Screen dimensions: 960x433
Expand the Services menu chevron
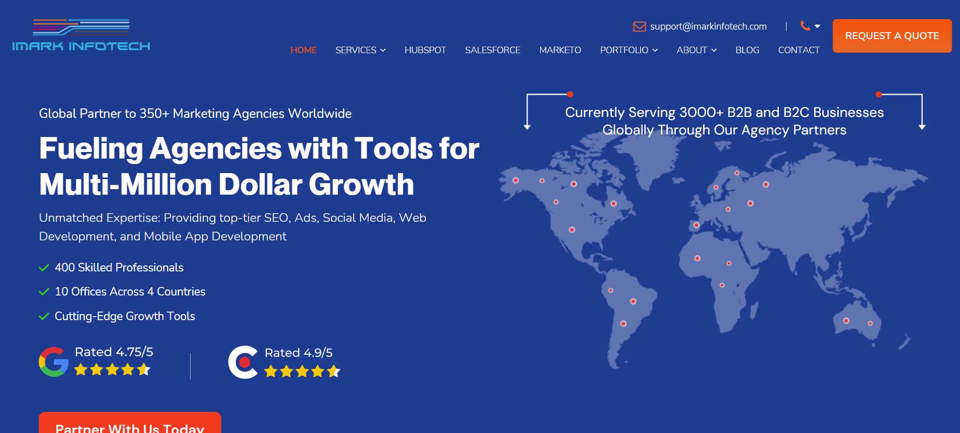[x=383, y=50]
